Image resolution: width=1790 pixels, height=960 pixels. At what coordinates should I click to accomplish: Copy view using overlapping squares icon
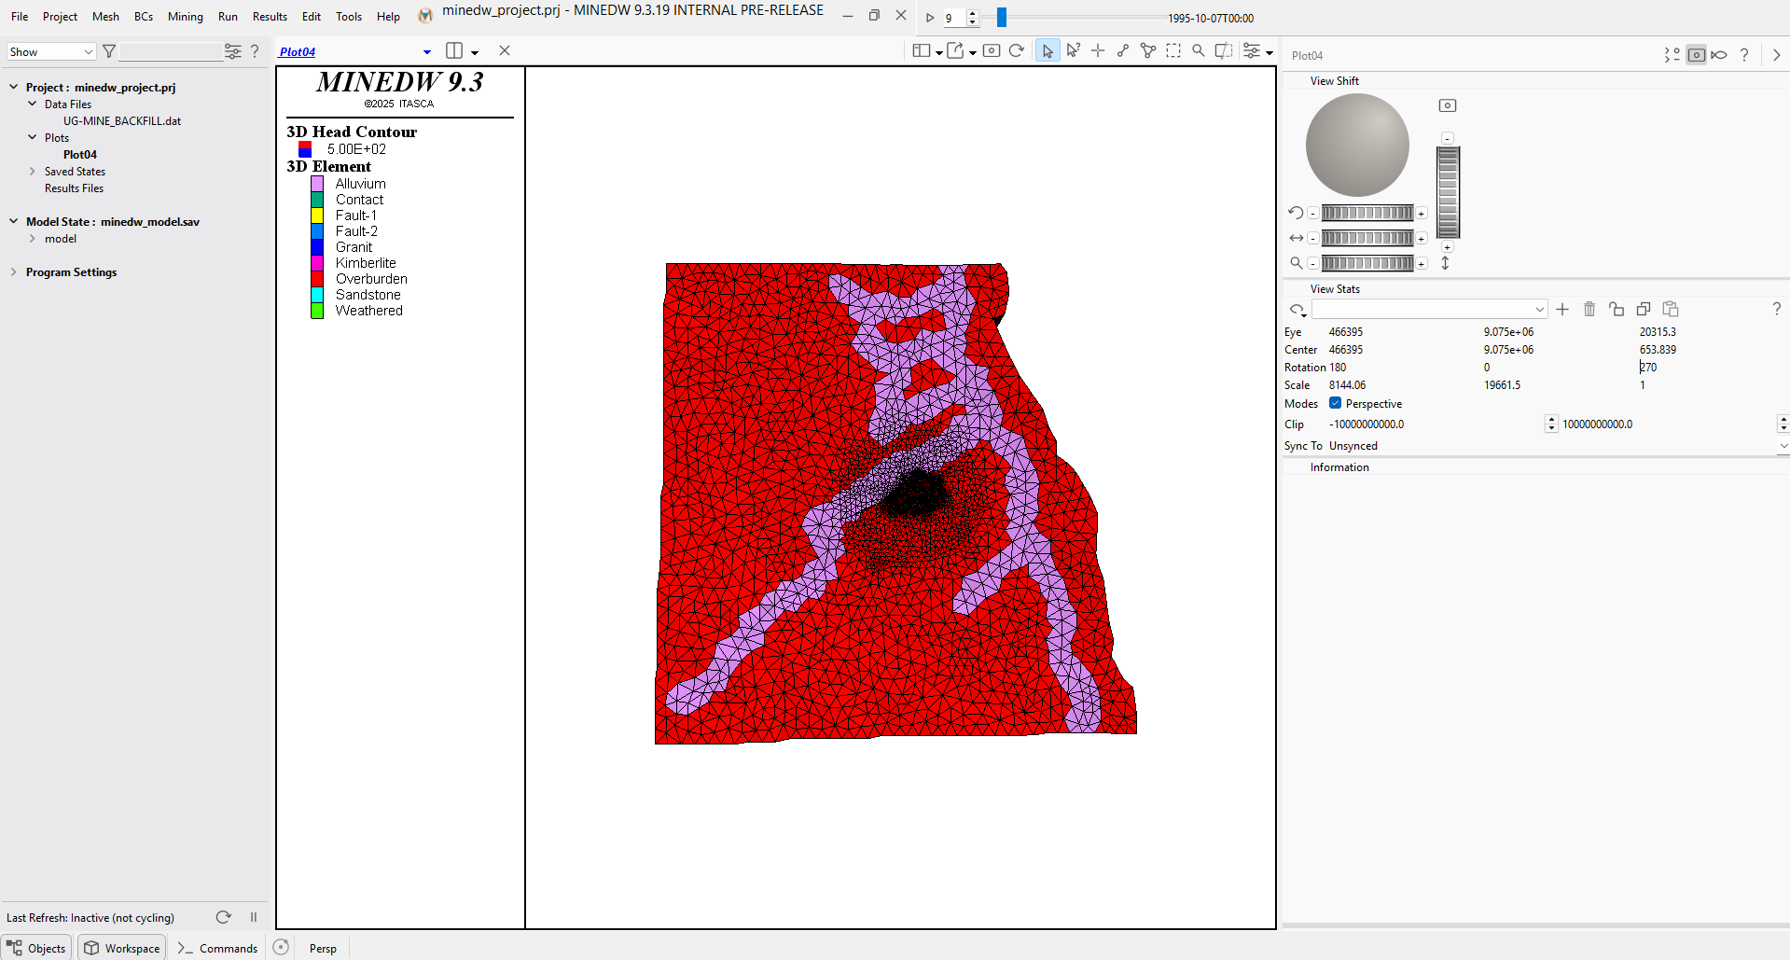tap(1644, 309)
